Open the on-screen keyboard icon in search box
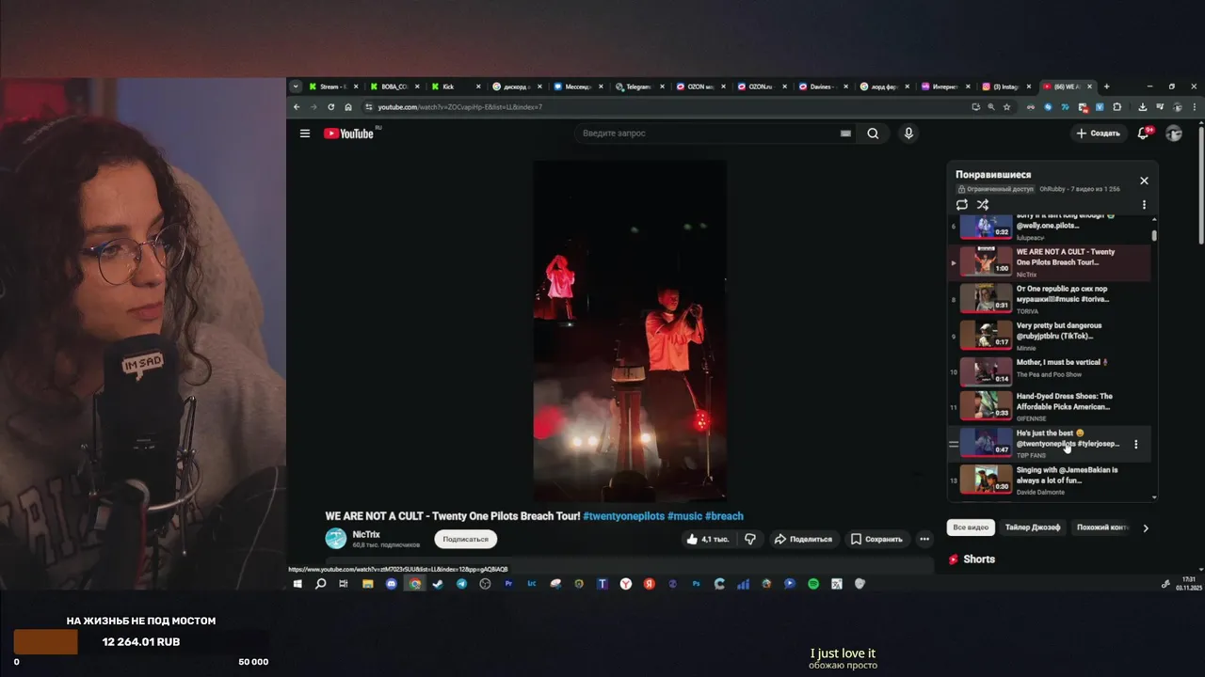The width and height of the screenshot is (1205, 677). [x=845, y=134]
